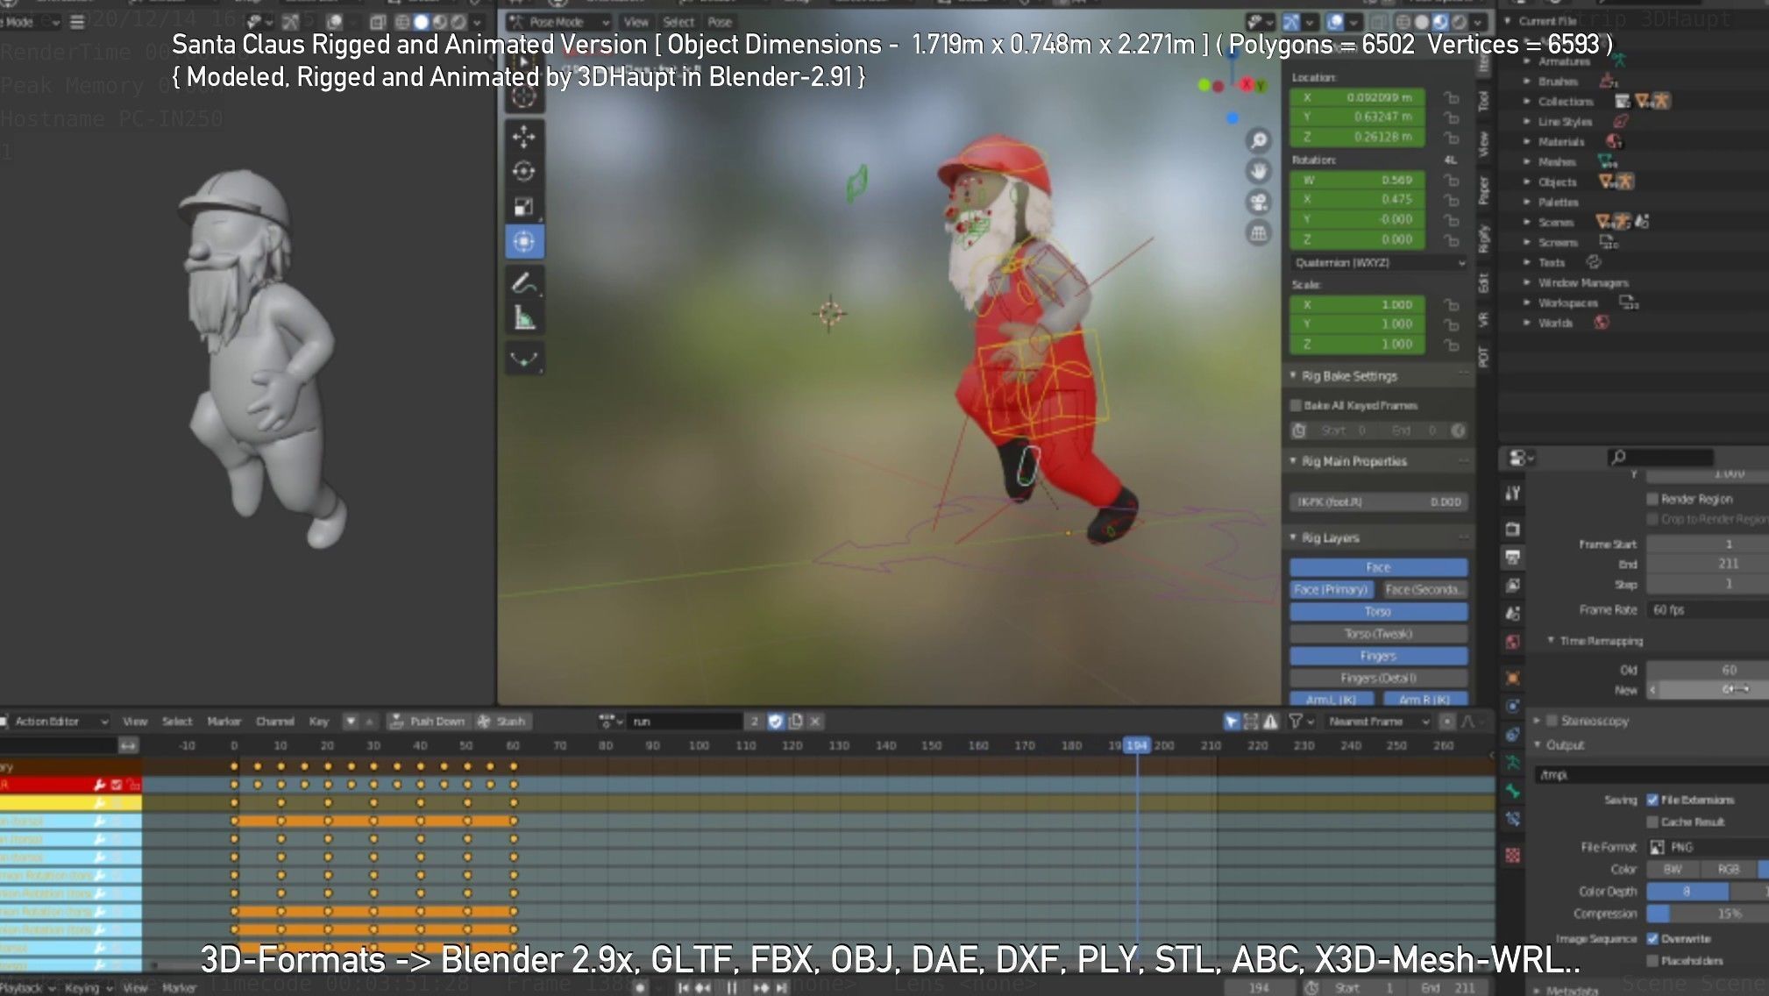Adjust the Compression 15% slider
The height and width of the screenshot is (996, 1769).
[x=1708, y=914]
